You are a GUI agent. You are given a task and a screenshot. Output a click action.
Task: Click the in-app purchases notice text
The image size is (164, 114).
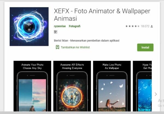[x=95, y=41]
